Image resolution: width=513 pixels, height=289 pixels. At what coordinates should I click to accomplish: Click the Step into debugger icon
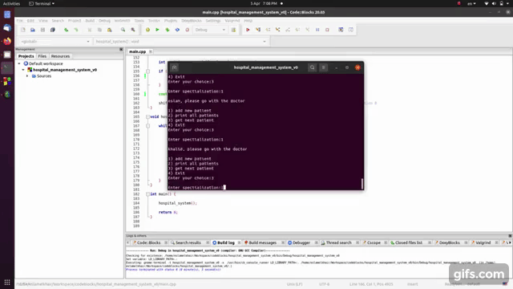(x=278, y=30)
